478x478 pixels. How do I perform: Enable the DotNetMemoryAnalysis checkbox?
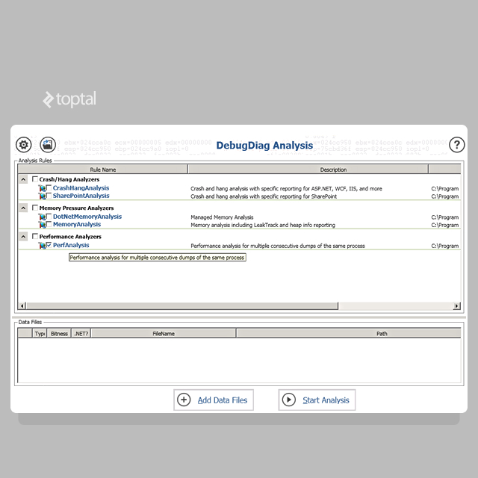click(x=49, y=216)
